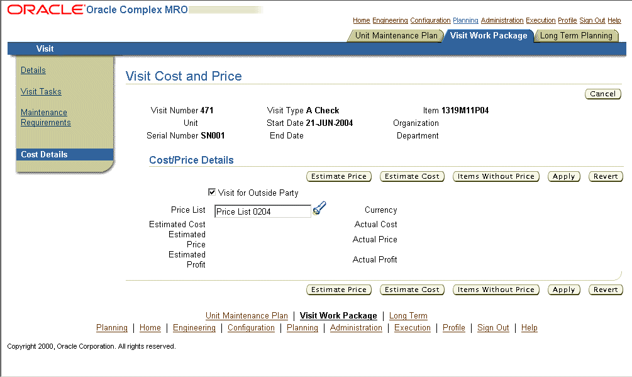Screen dimensions: 632x377
Task: Click the lower Revert button
Action: point(606,290)
